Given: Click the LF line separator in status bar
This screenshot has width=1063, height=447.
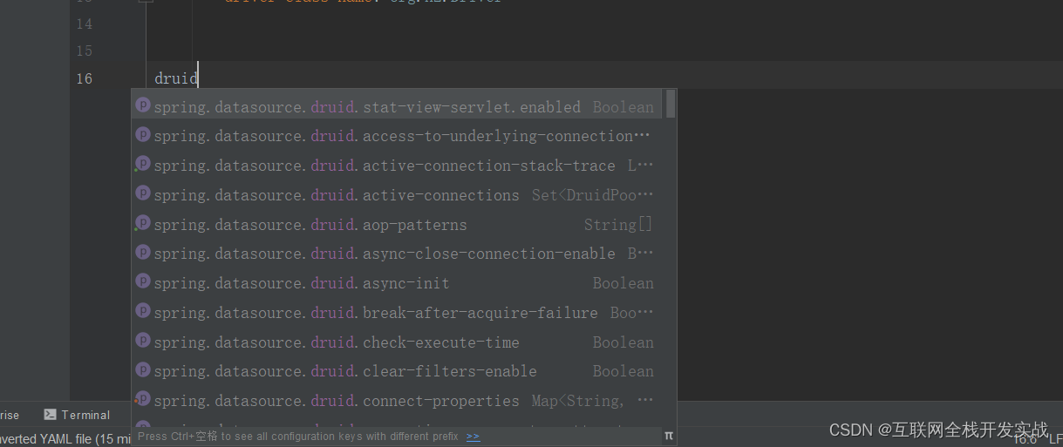Looking at the screenshot, I should click(x=1055, y=440).
